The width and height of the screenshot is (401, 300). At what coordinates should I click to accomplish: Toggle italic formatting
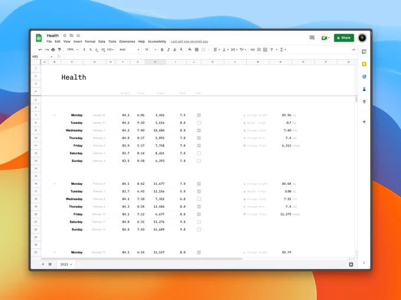coord(168,50)
